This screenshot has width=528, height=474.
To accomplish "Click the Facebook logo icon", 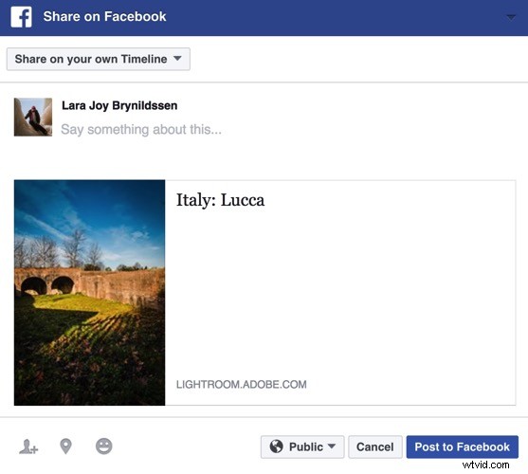I will pyautogui.click(x=21, y=16).
